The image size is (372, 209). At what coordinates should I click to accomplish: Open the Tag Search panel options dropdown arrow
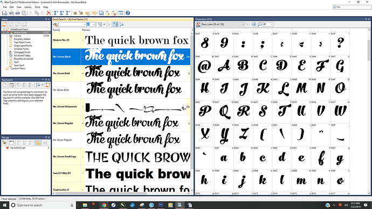pyautogui.click(x=43, y=80)
